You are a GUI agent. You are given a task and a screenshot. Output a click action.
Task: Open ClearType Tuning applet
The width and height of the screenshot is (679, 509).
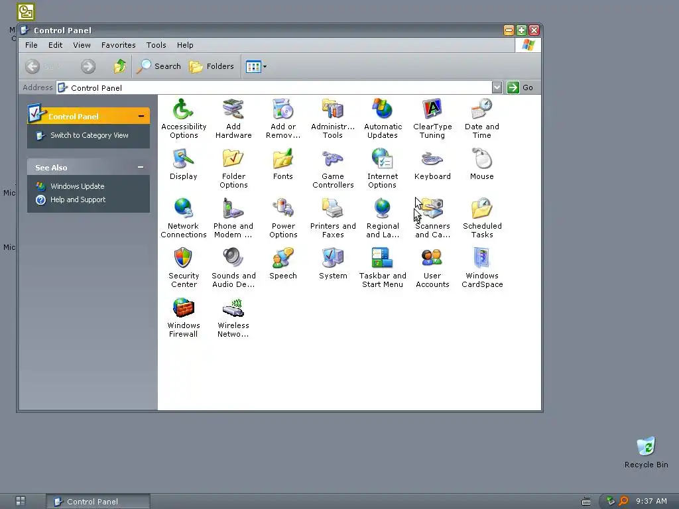point(432,118)
